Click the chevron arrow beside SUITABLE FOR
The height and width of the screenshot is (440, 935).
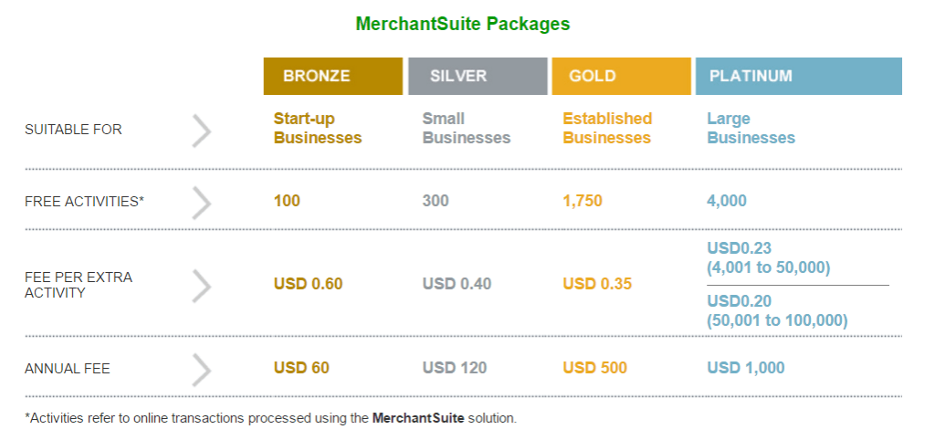point(202,131)
